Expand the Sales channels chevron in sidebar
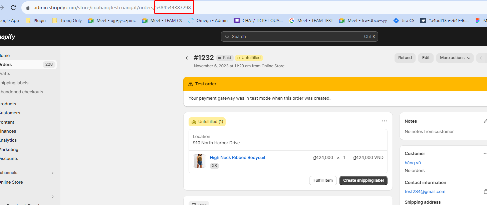This screenshot has height=205, width=487. point(53,173)
